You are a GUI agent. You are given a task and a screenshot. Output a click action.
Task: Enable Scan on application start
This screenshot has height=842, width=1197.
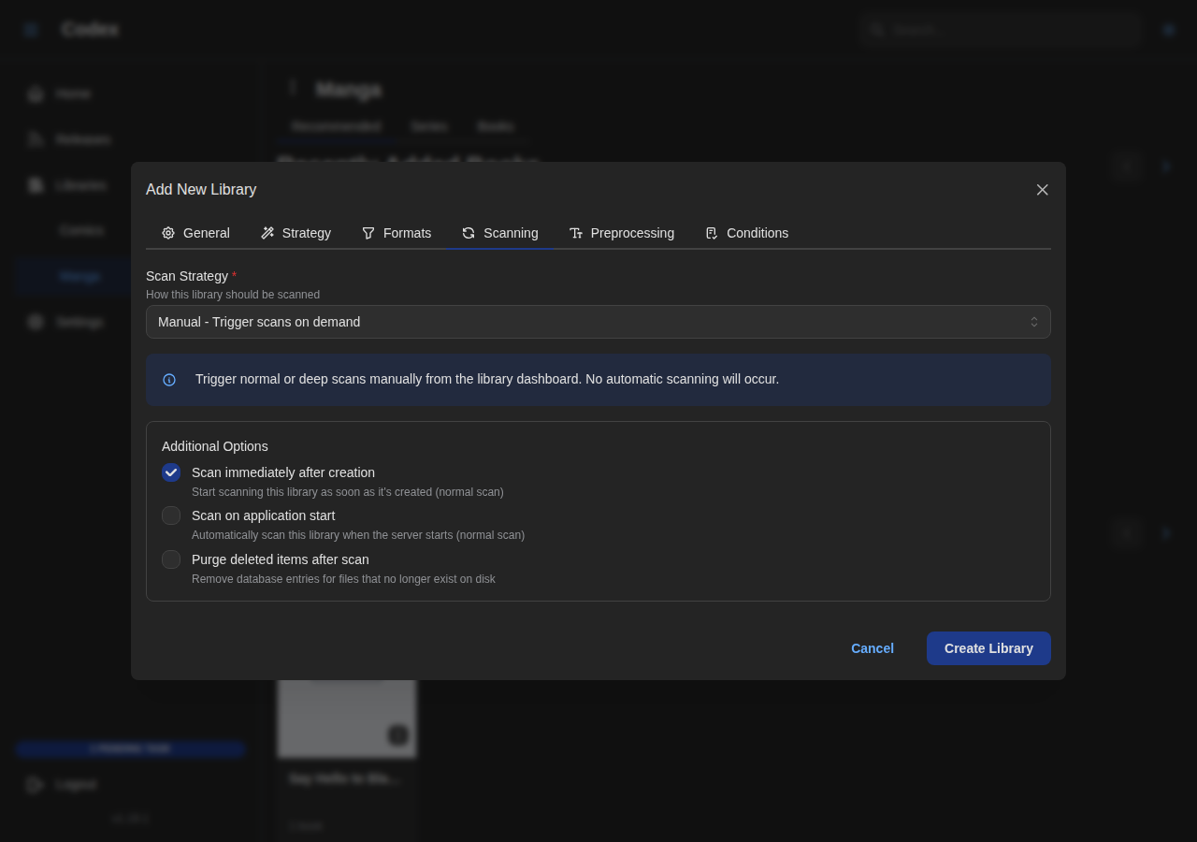tap(171, 515)
